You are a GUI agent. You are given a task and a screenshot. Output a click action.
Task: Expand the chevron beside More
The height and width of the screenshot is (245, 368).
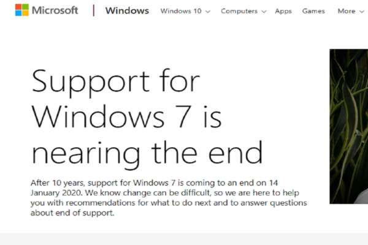coord(362,12)
